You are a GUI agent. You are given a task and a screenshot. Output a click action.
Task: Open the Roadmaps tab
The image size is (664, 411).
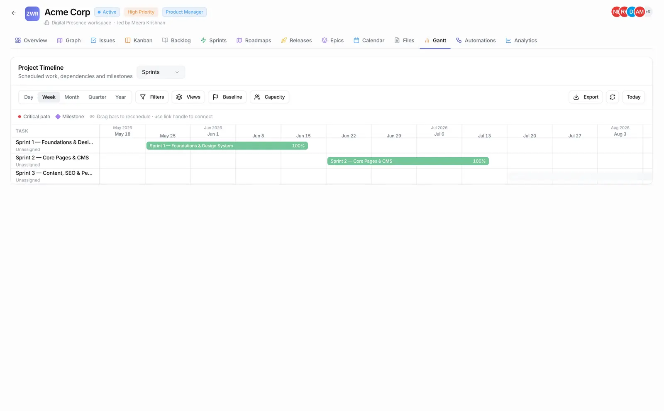pyautogui.click(x=254, y=40)
